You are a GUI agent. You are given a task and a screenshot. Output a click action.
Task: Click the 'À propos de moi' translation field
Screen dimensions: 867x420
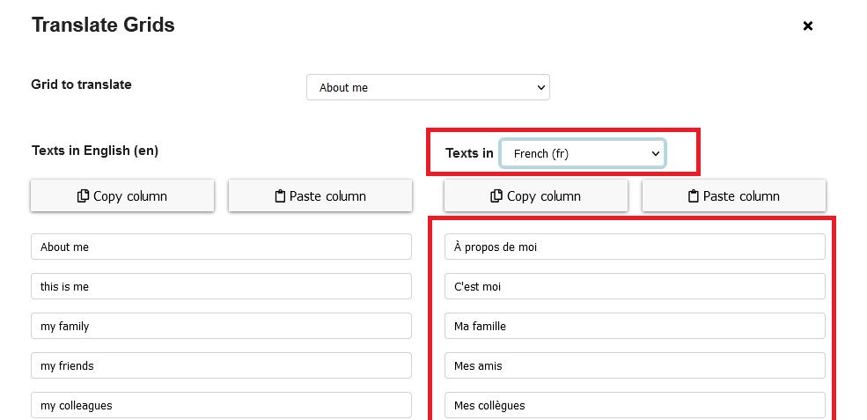(635, 247)
